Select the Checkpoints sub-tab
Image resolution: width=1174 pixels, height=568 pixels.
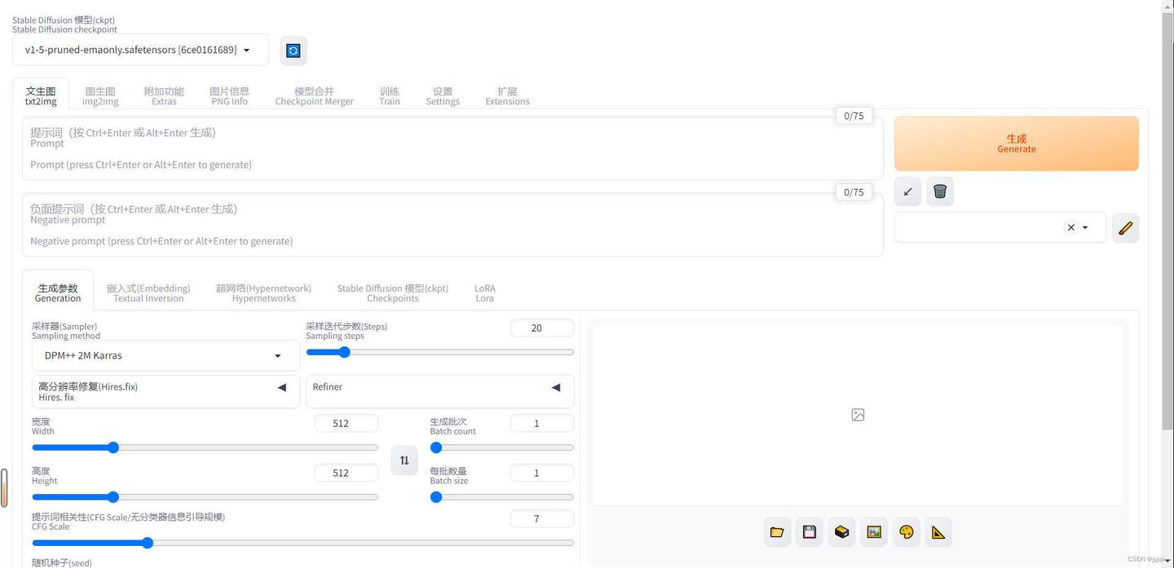(392, 293)
